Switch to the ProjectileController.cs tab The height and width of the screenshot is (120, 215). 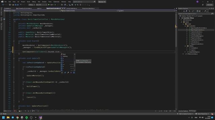(x=88, y=8)
